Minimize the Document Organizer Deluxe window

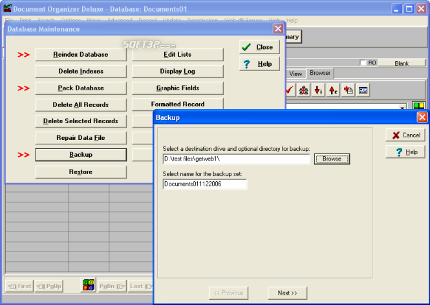coord(396,9)
